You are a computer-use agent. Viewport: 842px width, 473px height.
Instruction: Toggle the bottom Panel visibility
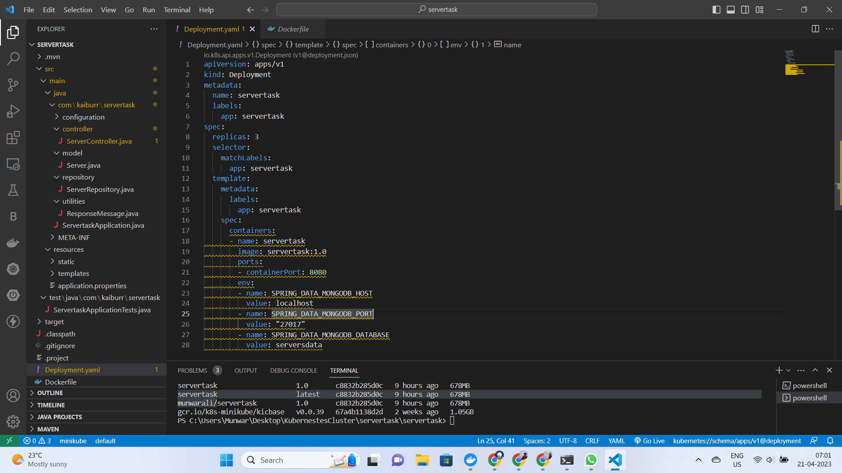[731, 9]
